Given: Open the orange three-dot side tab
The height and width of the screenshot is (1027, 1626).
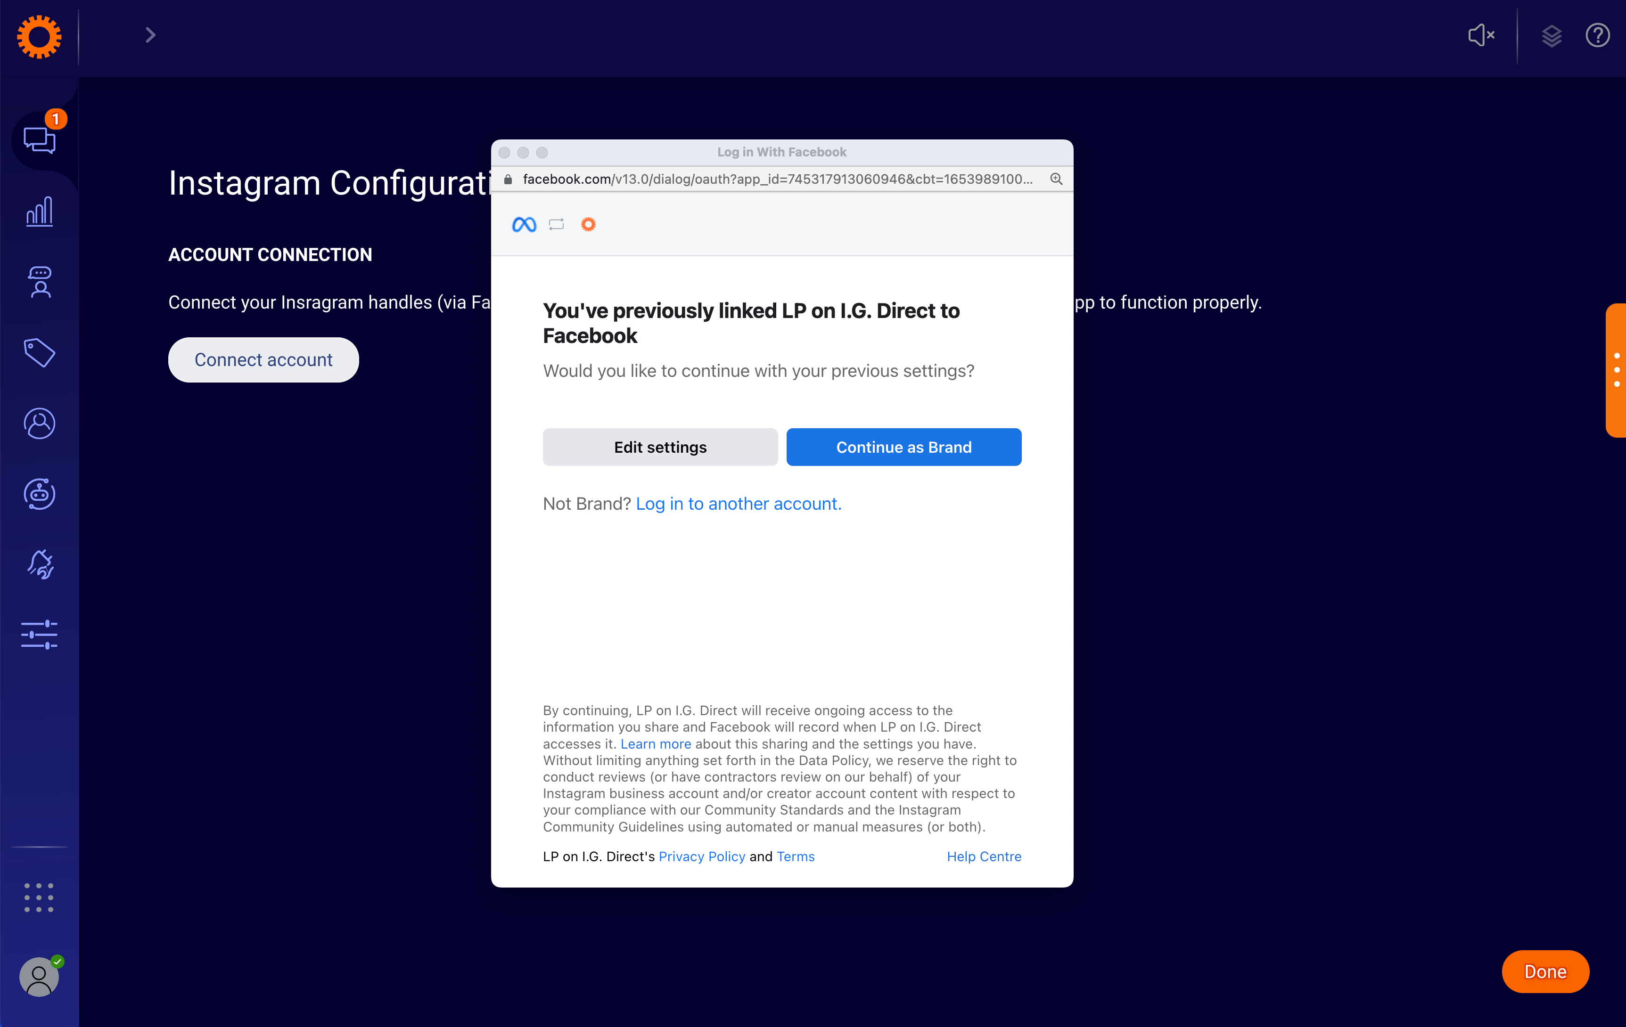Looking at the screenshot, I should (x=1616, y=370).
